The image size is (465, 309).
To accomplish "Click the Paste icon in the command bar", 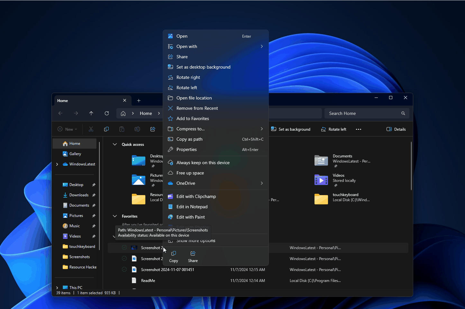I will [x=122, y=129].
